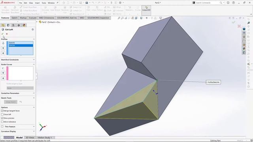Open the Window menu
Image resolution: width=253 pixels, height=142 pixels.
(51, 3)
